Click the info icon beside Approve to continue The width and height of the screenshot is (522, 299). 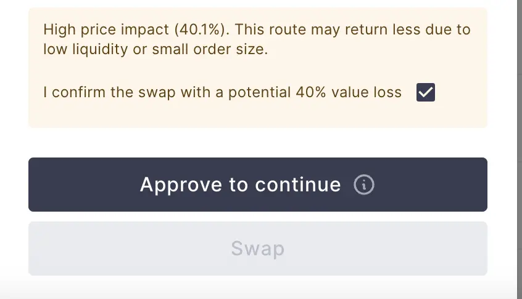click(x=364, y=185)
